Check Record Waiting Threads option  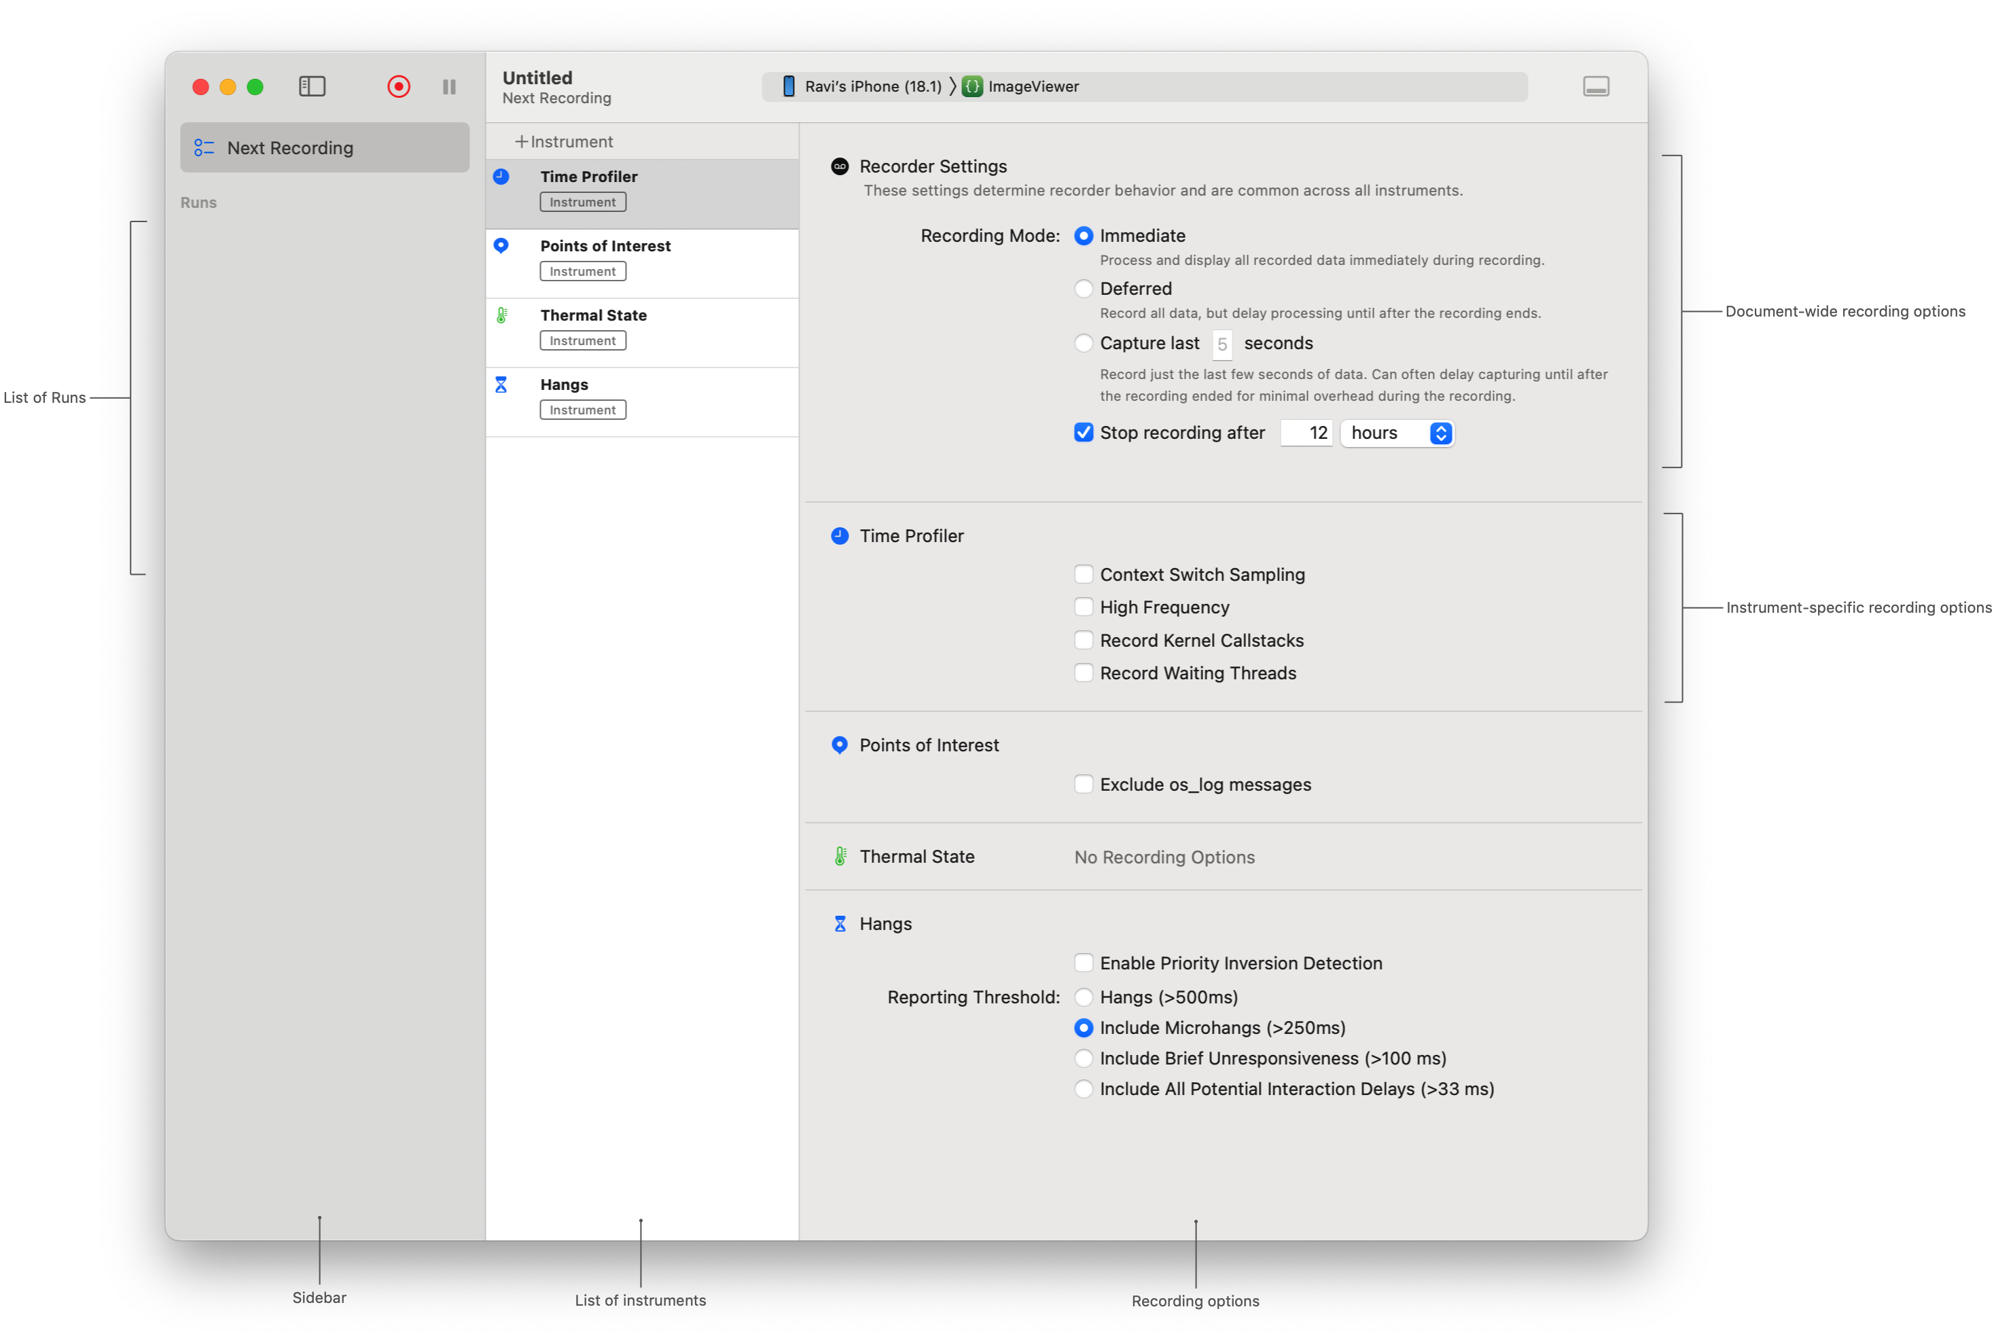tap(1084, 673)
